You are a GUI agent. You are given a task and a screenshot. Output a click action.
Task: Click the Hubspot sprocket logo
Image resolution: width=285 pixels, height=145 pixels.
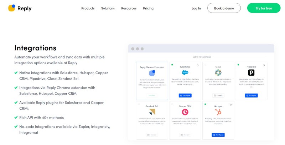[x=218, y=112]
